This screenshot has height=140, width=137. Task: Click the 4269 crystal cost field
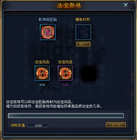point(38,125)
